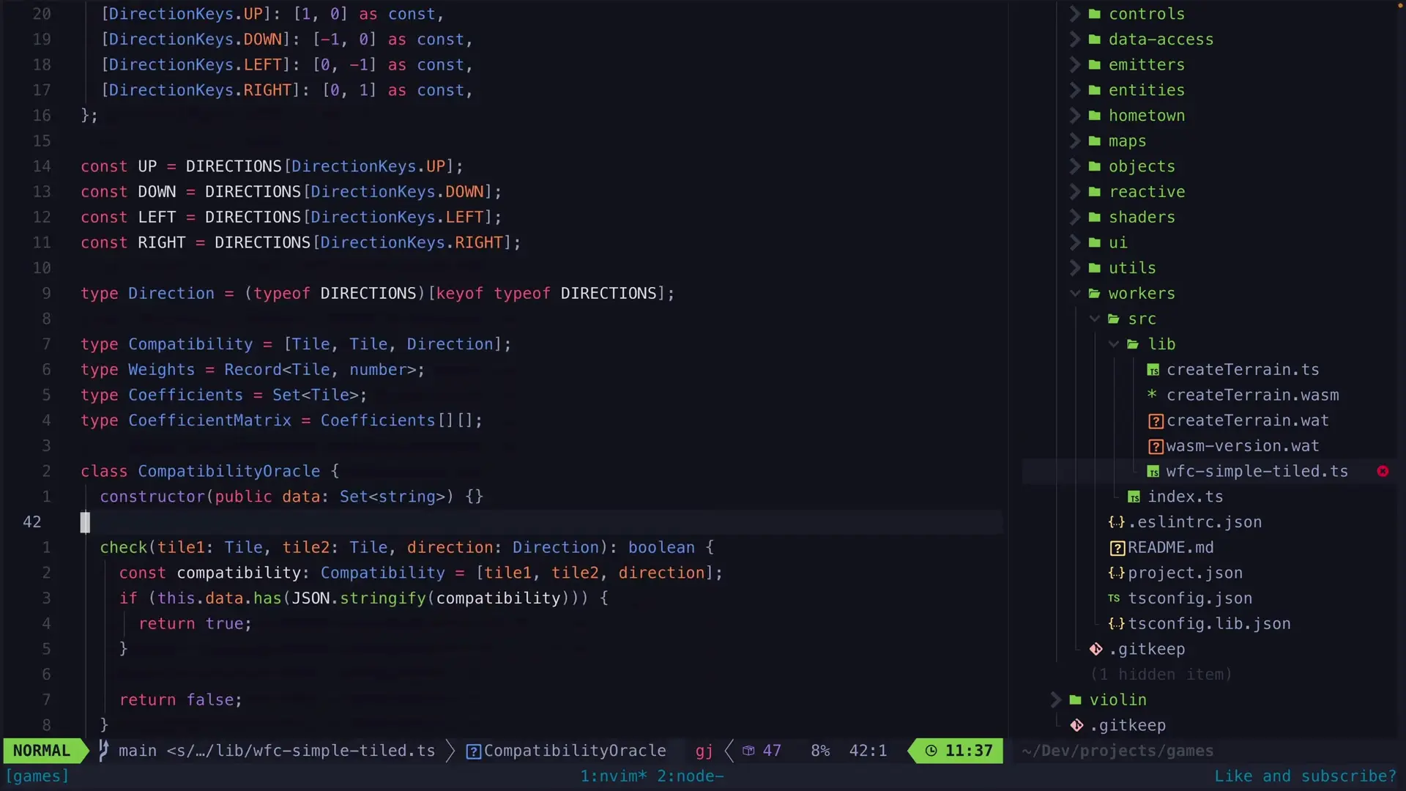Viewport: 1406px width, 791px height.
Task: Click git branch icon in status line
Action: (x=104, y=750)
